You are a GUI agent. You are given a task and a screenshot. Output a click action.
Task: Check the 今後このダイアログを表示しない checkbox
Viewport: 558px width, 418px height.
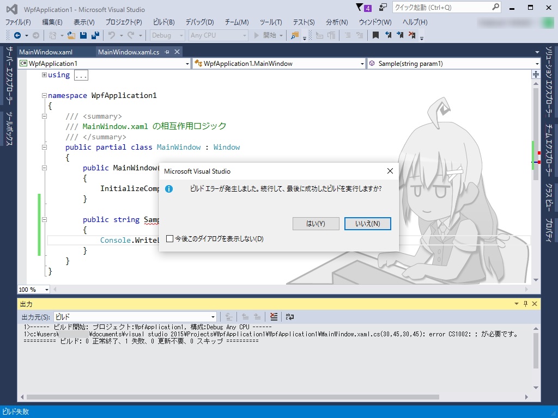click(x=170, y=239)
